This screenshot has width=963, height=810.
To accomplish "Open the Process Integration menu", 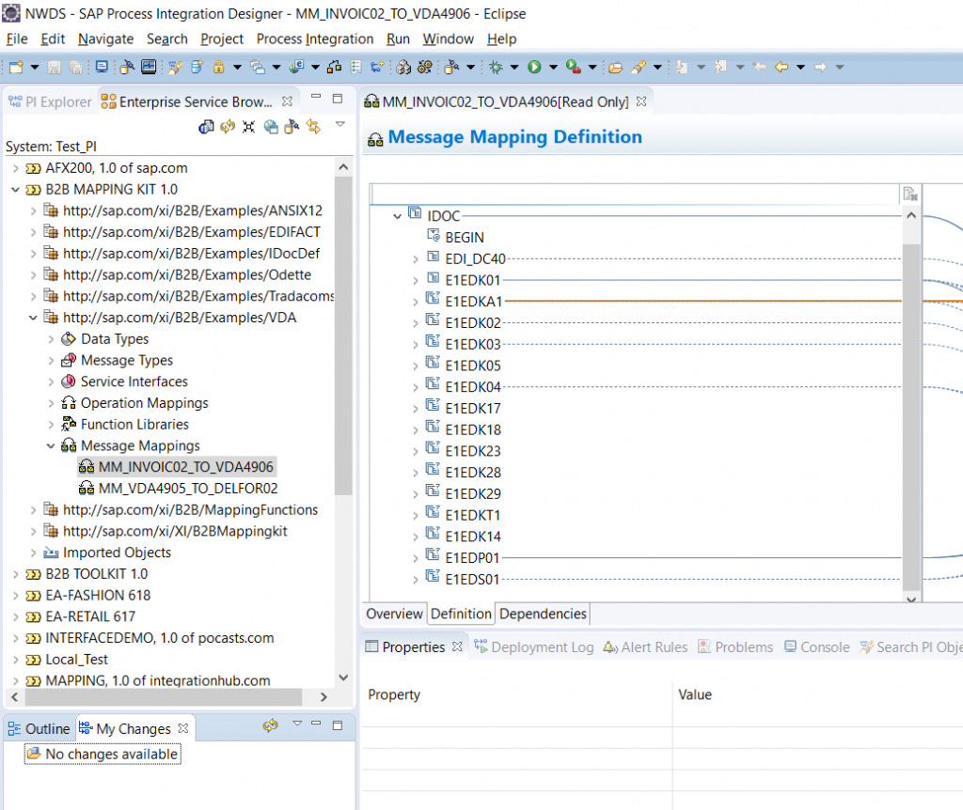I will click(314, 39).
